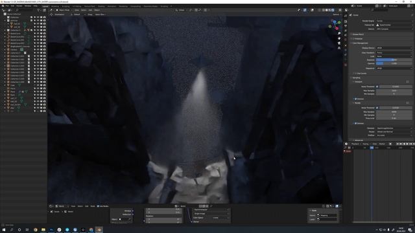Open the Window menu
The width and height of the screenshot is (415, 233).
pos(28,6)
